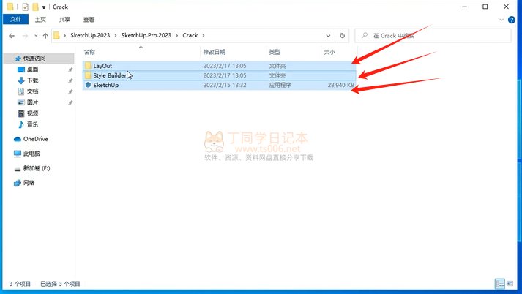Click the SketchUp application icon
The image size is (522, 294).
(x=88, y=85)
